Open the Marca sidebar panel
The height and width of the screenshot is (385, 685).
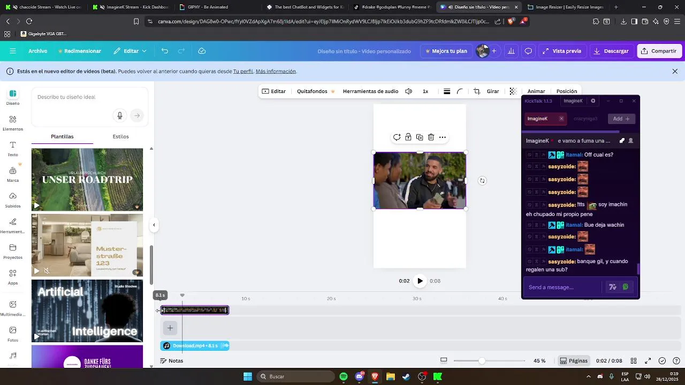pyautogui.click(x=13, y=174)
